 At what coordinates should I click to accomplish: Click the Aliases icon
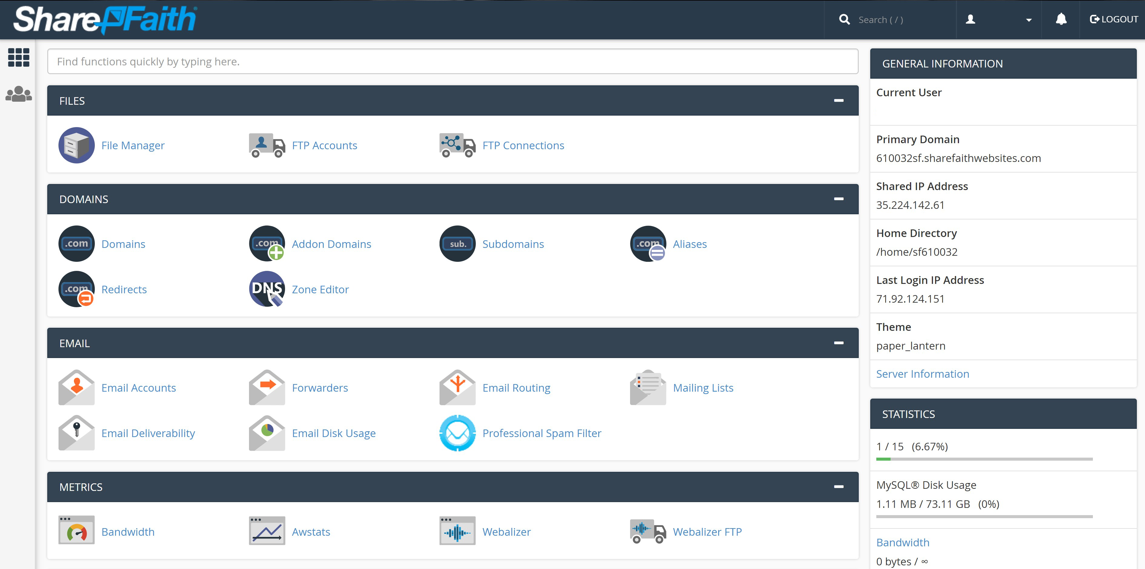(648, 244)
